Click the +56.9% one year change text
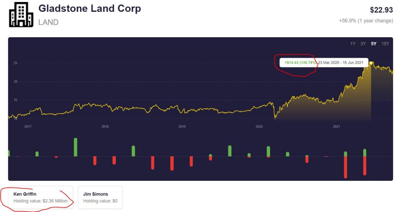 (366, 20)
